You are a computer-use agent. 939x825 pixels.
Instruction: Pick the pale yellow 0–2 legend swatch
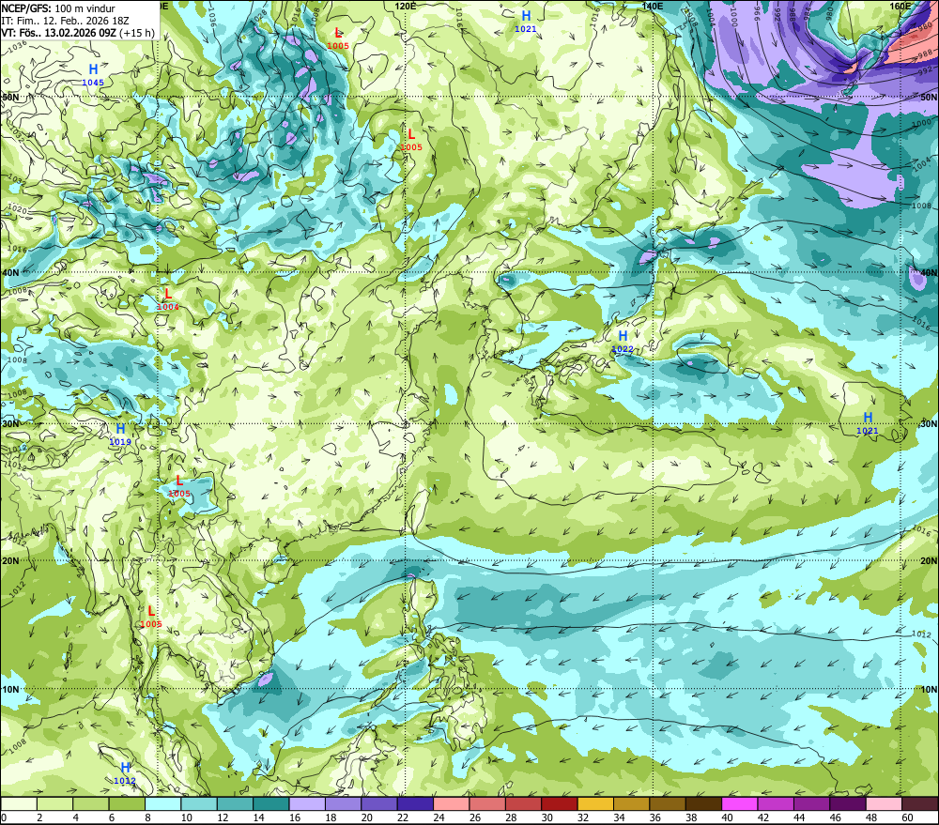[19, 803]
